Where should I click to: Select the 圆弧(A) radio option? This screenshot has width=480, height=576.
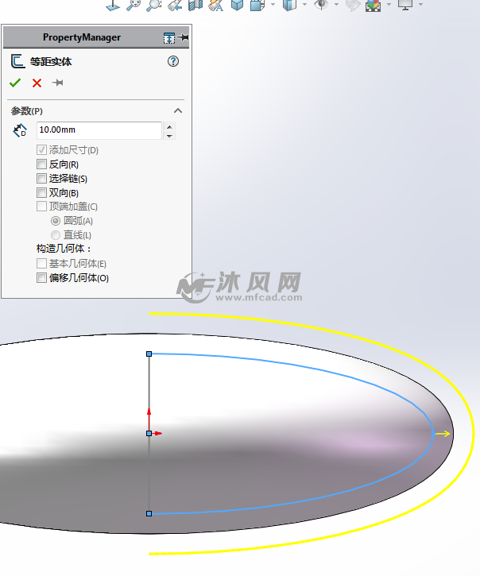[x=56, y=221]
